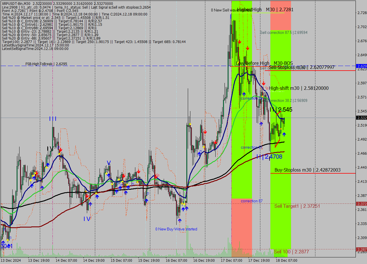367x264 pixels.
Task: Click the '0 New Buy Wave started' label
Action: pos(176,229)
